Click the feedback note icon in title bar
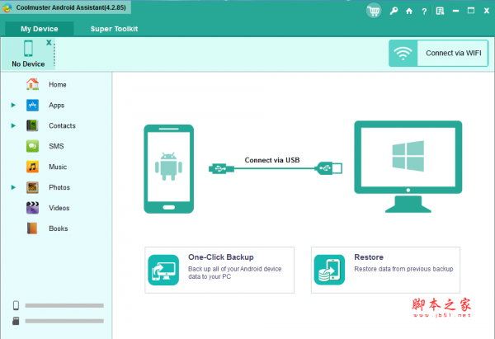This screenshot has height=339, width=495. [440, 11]
